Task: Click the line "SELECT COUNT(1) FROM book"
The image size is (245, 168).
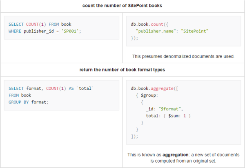Action: (x=40, y=24)
